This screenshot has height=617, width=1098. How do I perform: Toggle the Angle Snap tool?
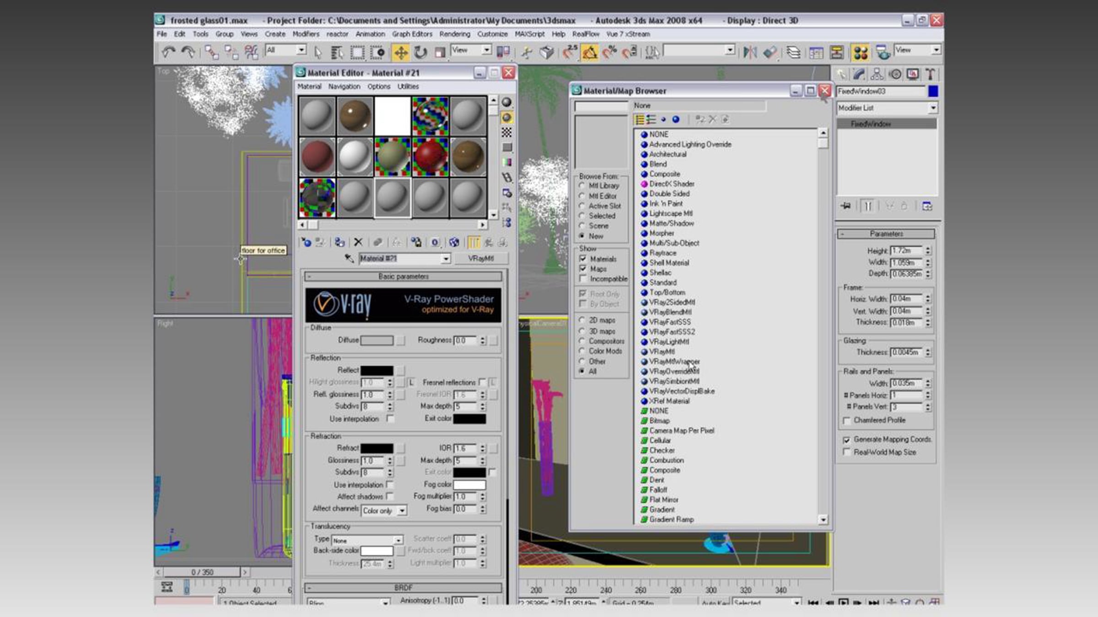(x=589, y=53)
